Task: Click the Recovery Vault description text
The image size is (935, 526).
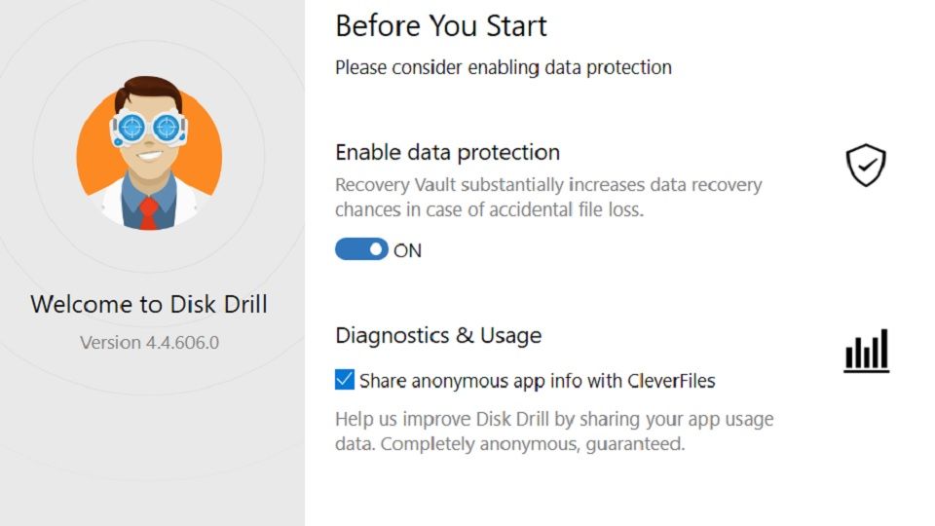Action: (x=548, y=185)
